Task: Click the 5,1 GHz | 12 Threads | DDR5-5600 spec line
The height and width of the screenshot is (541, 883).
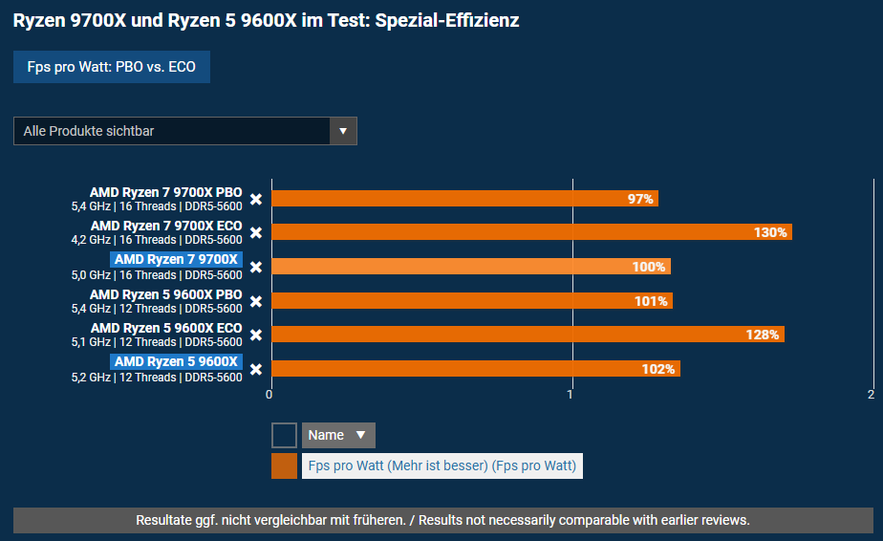Action: 157,342
